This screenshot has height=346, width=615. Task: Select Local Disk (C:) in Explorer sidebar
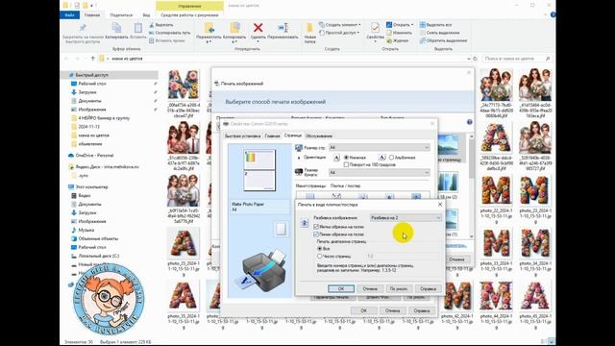pos(98,256)
